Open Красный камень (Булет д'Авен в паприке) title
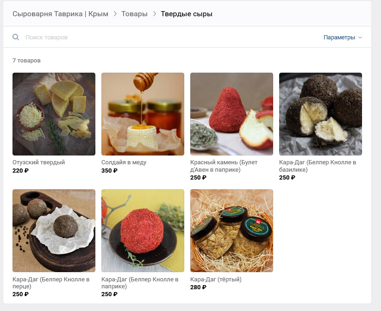Viewport: 381px width, 311px height. [224, 166]
